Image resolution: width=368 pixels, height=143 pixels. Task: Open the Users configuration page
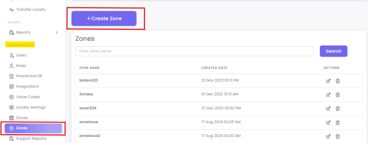pyautogui.click(x=21, y=55)
